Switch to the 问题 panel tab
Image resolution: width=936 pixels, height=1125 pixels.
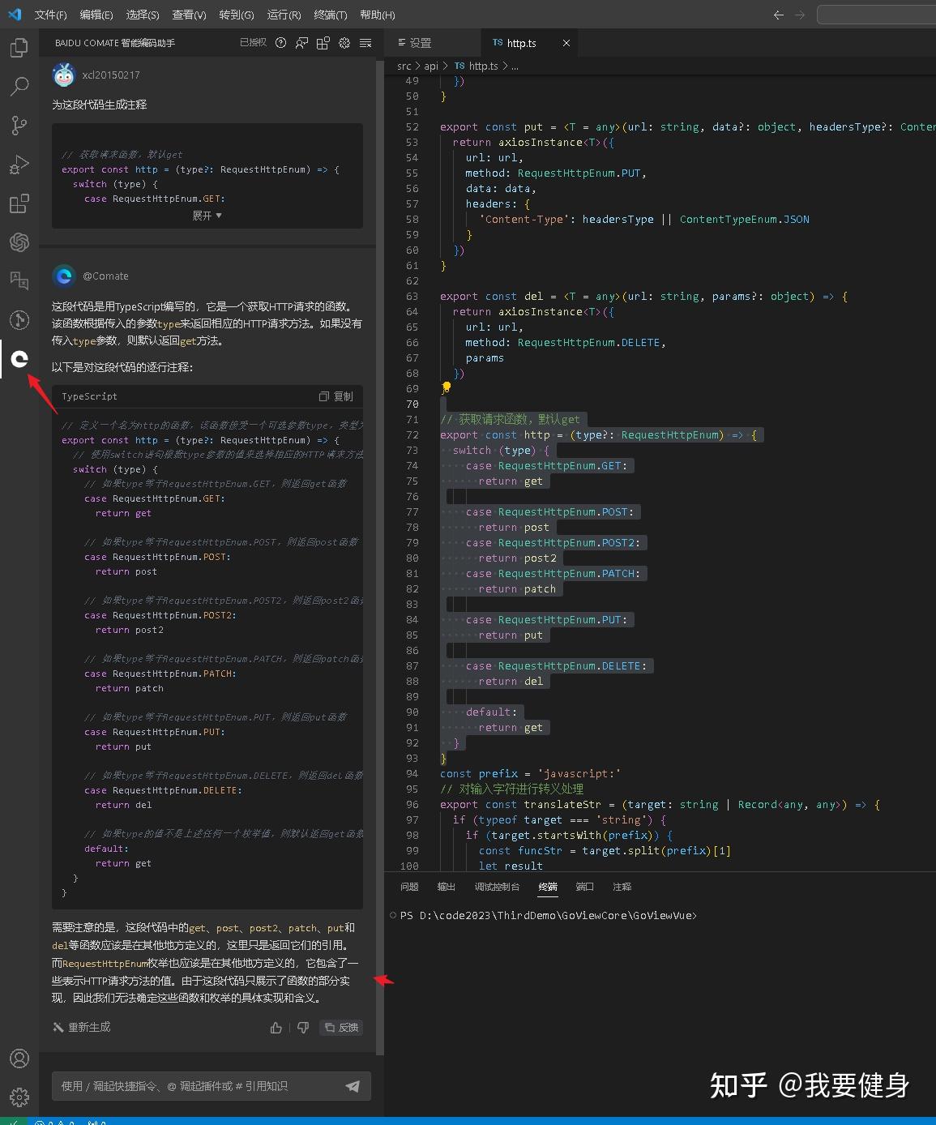point(409,887)
